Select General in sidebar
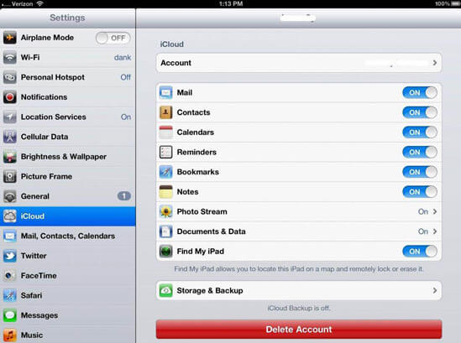Image resolution: width=461 pixels, height=343 pixels. click(68, 196)
